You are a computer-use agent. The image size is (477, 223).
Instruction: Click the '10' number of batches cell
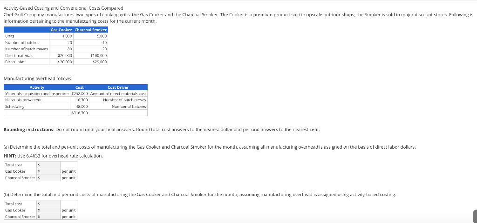tap(90, 42)
